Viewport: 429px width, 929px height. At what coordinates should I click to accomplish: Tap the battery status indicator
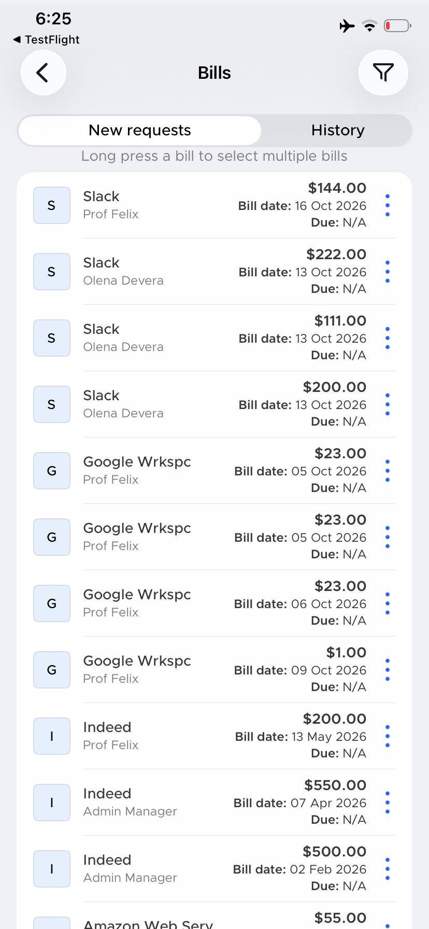(397, 25)
